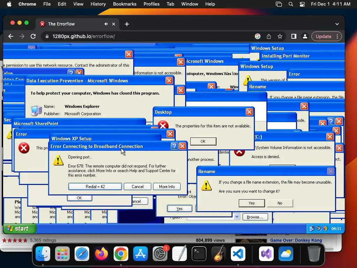The image size is (357, 268).
Task: Open the Apple menu
Action: [9, 4]
